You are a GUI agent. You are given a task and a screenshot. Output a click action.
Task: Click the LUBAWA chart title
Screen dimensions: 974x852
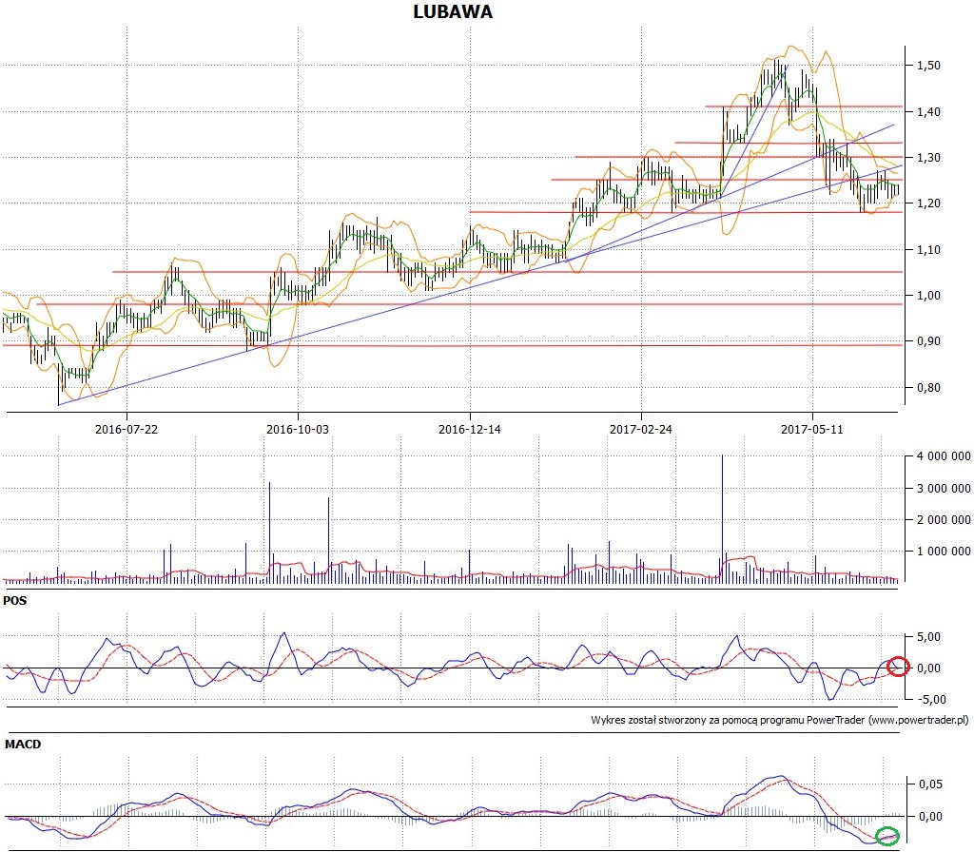pos(453,11)
